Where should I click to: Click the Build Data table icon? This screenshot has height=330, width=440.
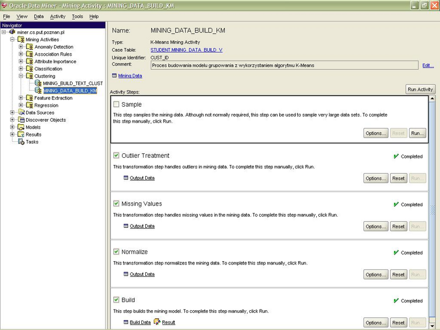tap(126, 322)
